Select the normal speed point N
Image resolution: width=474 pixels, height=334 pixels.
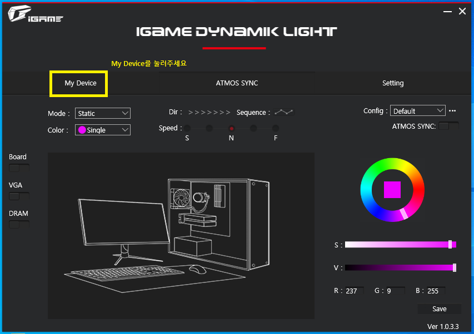coord(231,129)
